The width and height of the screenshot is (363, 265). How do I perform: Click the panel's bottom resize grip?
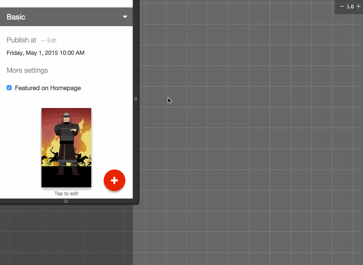66,201
